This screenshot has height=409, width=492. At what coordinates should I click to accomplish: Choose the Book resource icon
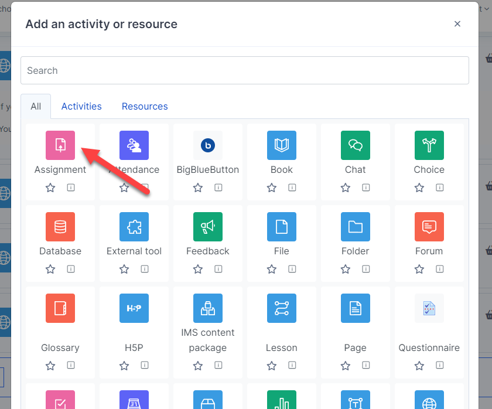coord(282,145)
